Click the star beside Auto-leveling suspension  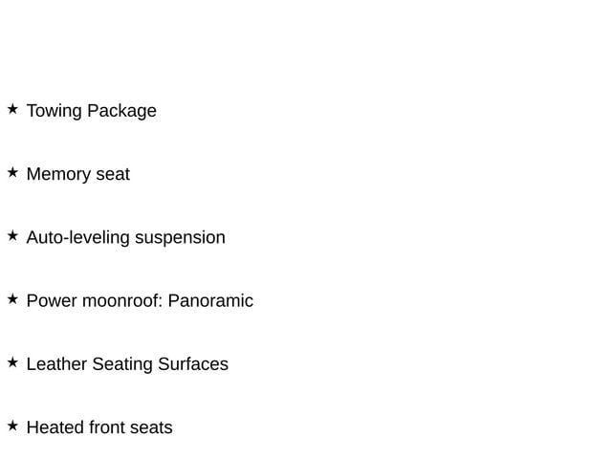click(12, 236)
